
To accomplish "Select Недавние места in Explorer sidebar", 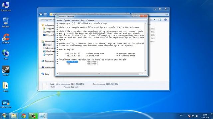I will (x=49, y=32).
